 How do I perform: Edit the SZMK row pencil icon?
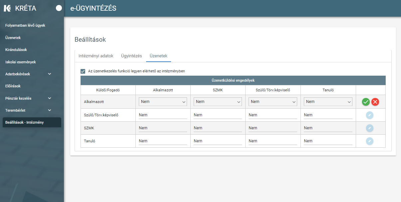tap(370, 128)
